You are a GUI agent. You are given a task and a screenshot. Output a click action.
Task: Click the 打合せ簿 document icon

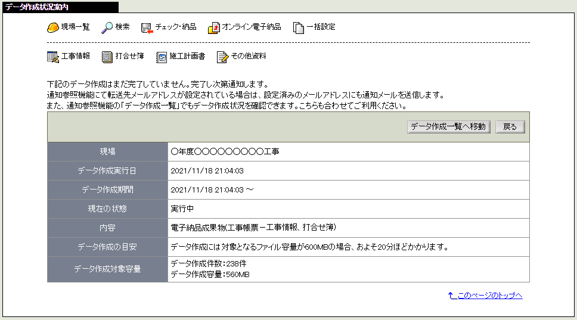(x=107, y=57)
